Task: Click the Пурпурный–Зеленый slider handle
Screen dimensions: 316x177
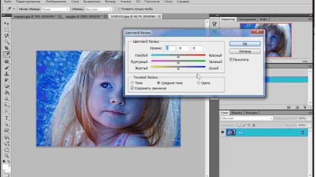Action: pos(178,63)
